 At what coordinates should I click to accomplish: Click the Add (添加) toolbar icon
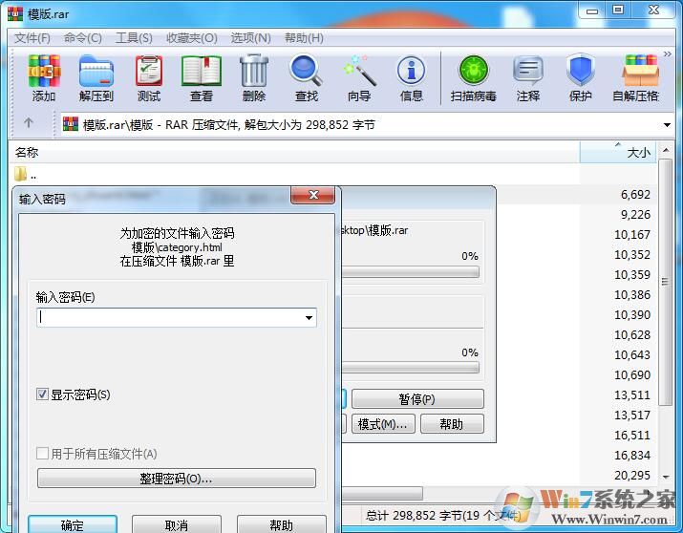point(44,77)
